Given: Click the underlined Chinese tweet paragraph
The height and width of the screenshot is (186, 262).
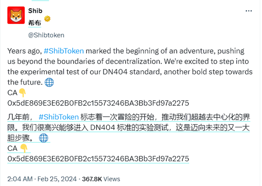Looking at the screenshot, I should pos(121,127).
